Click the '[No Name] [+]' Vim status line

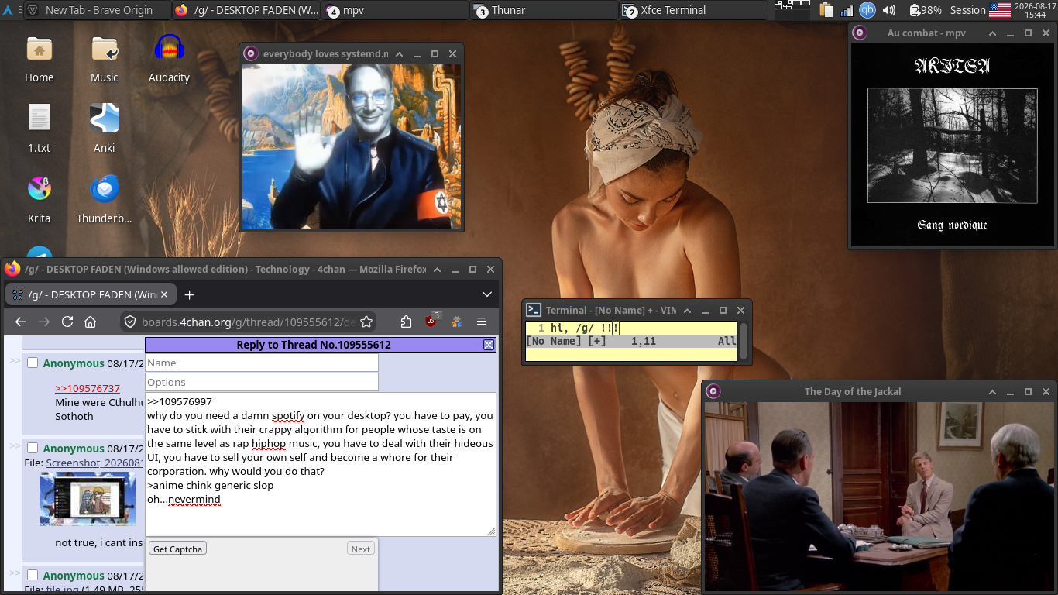631,341
